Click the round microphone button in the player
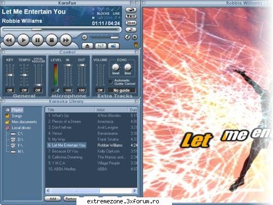Screen dimensions: 273x205 (127, 37)
